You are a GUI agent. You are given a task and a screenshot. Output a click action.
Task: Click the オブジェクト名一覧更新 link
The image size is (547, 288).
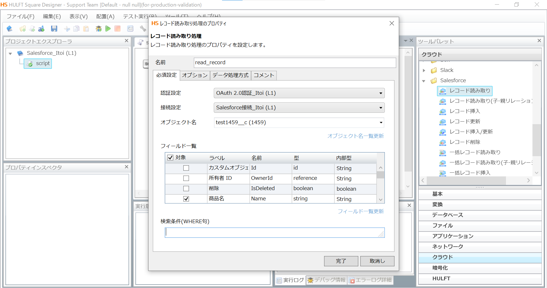[355, 136]
